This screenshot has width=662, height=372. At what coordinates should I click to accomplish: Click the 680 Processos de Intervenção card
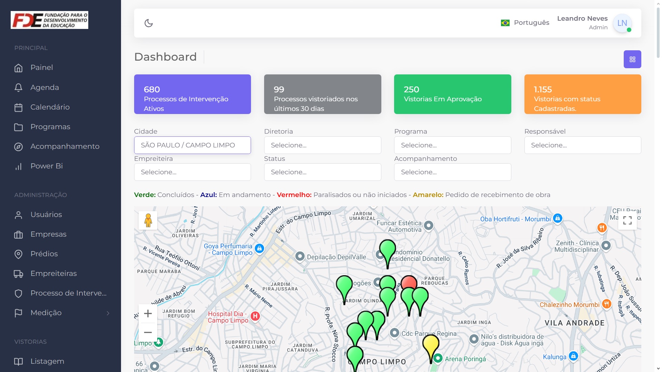tap(192, 94)
